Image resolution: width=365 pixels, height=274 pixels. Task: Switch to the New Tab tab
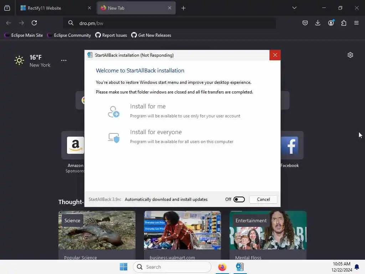point(136,8)
